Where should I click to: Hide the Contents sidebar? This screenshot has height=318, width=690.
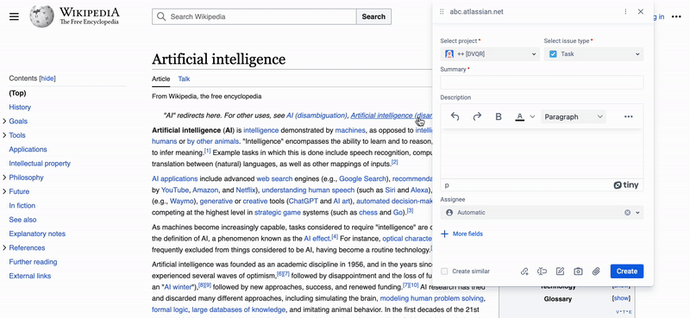47,78
